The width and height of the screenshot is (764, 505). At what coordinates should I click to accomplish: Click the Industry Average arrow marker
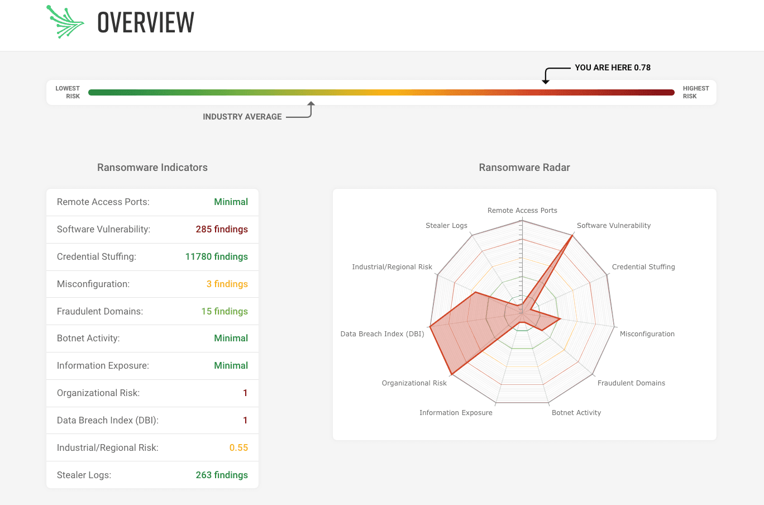point(311,109)
